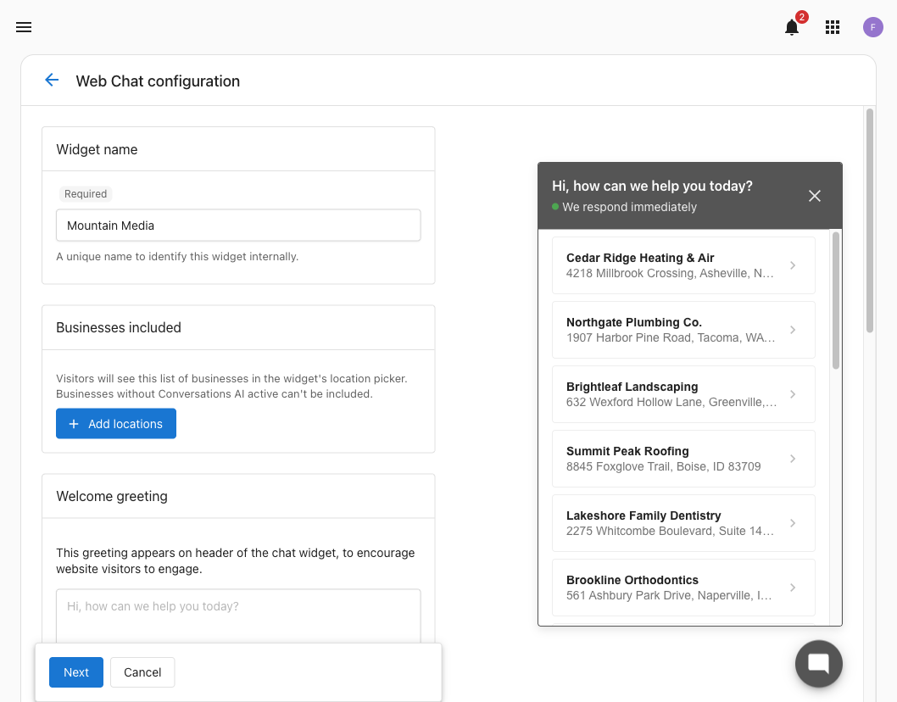Edit the Mountain Media widget name field
The width and height of the screenshot is (897, 702).
pyautogui.click(x=238, y=226)
